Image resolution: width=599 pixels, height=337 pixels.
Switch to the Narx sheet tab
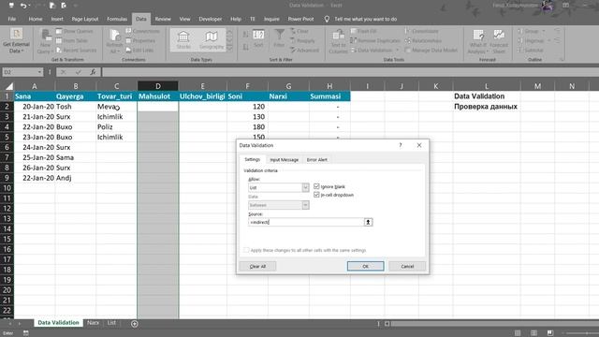[x=93, y=323]
